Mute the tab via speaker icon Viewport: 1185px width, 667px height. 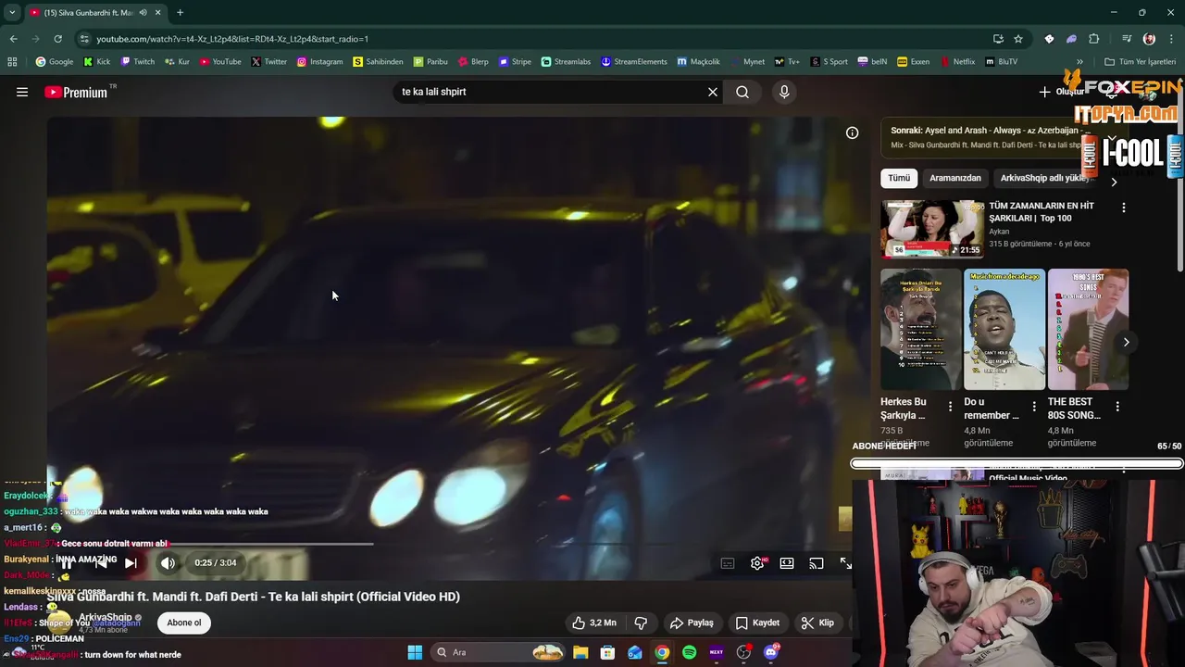143,12
